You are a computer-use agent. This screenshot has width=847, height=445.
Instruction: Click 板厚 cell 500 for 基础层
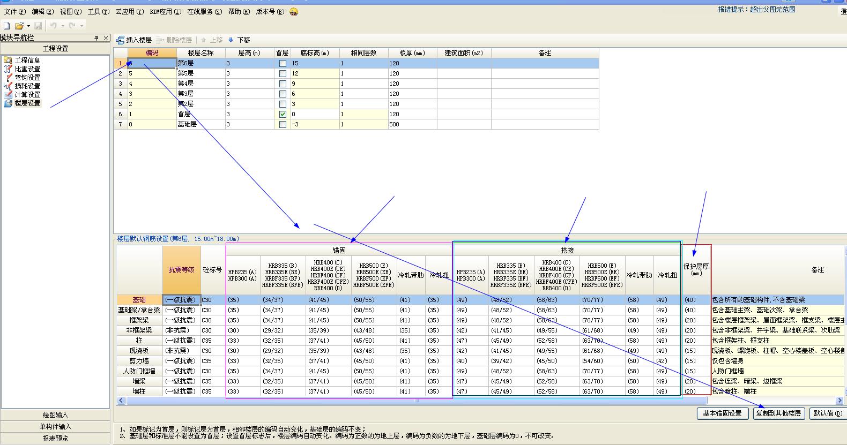(412, 124)
